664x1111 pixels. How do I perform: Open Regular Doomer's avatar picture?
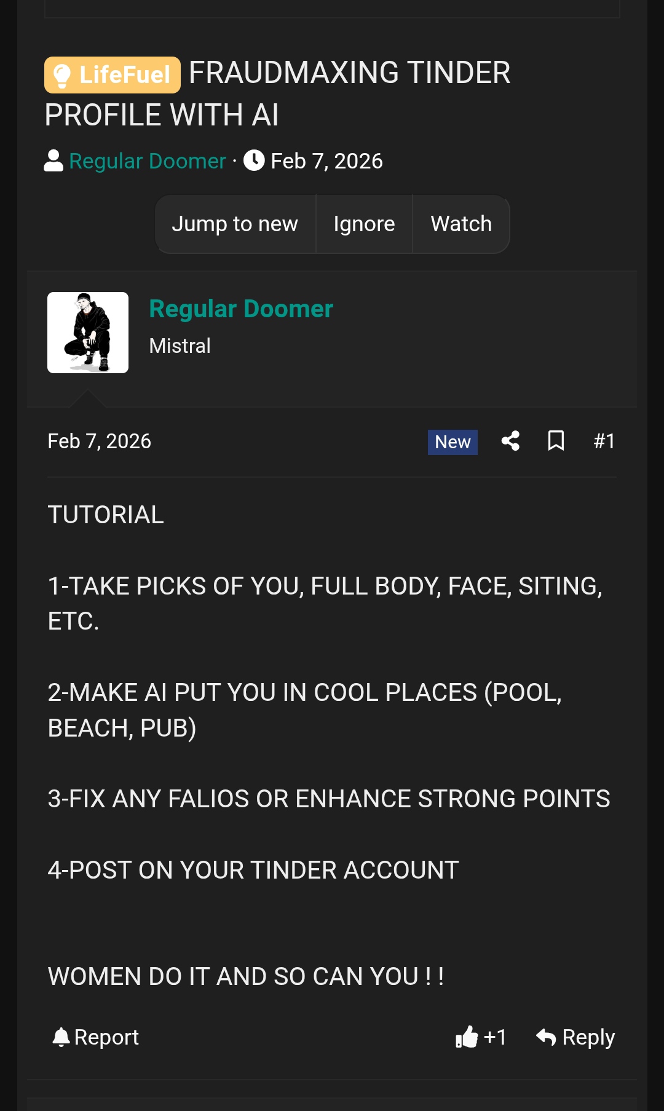(x=88, y=333)
